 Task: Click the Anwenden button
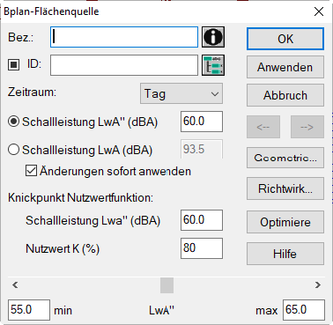pos(285,67)
